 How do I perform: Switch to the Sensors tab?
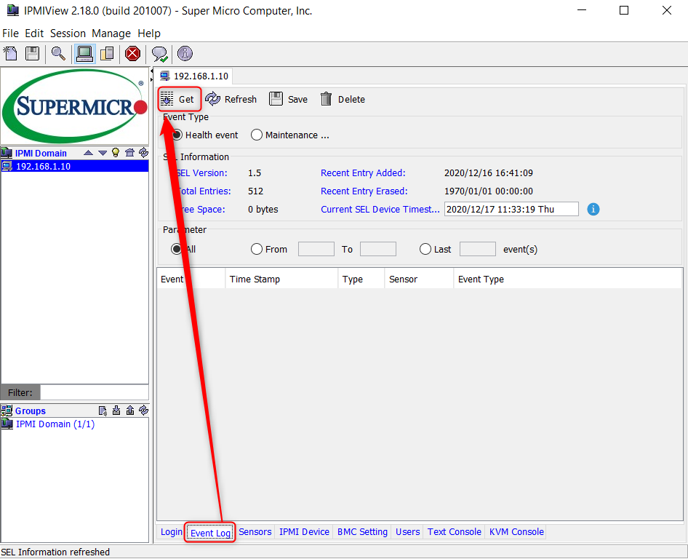(255, 532)
